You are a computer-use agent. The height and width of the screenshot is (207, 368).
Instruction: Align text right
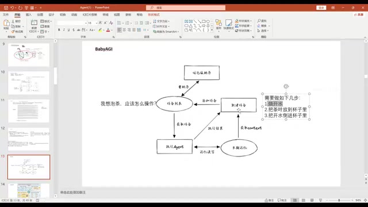(x=129, y=30)
